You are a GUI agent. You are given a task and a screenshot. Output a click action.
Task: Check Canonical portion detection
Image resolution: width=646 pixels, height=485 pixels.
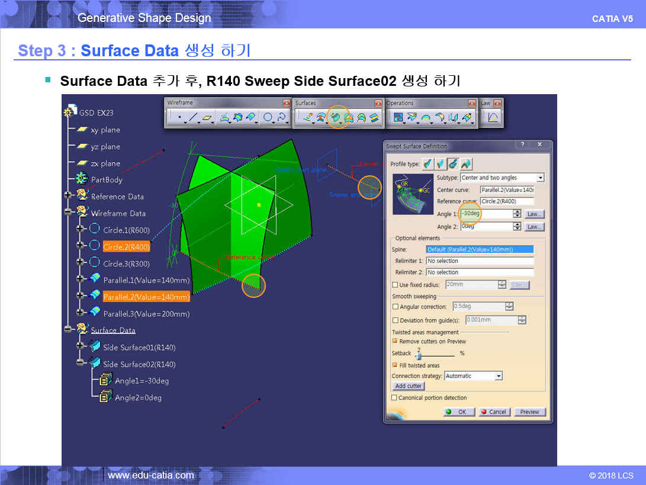tap(395, 398)
